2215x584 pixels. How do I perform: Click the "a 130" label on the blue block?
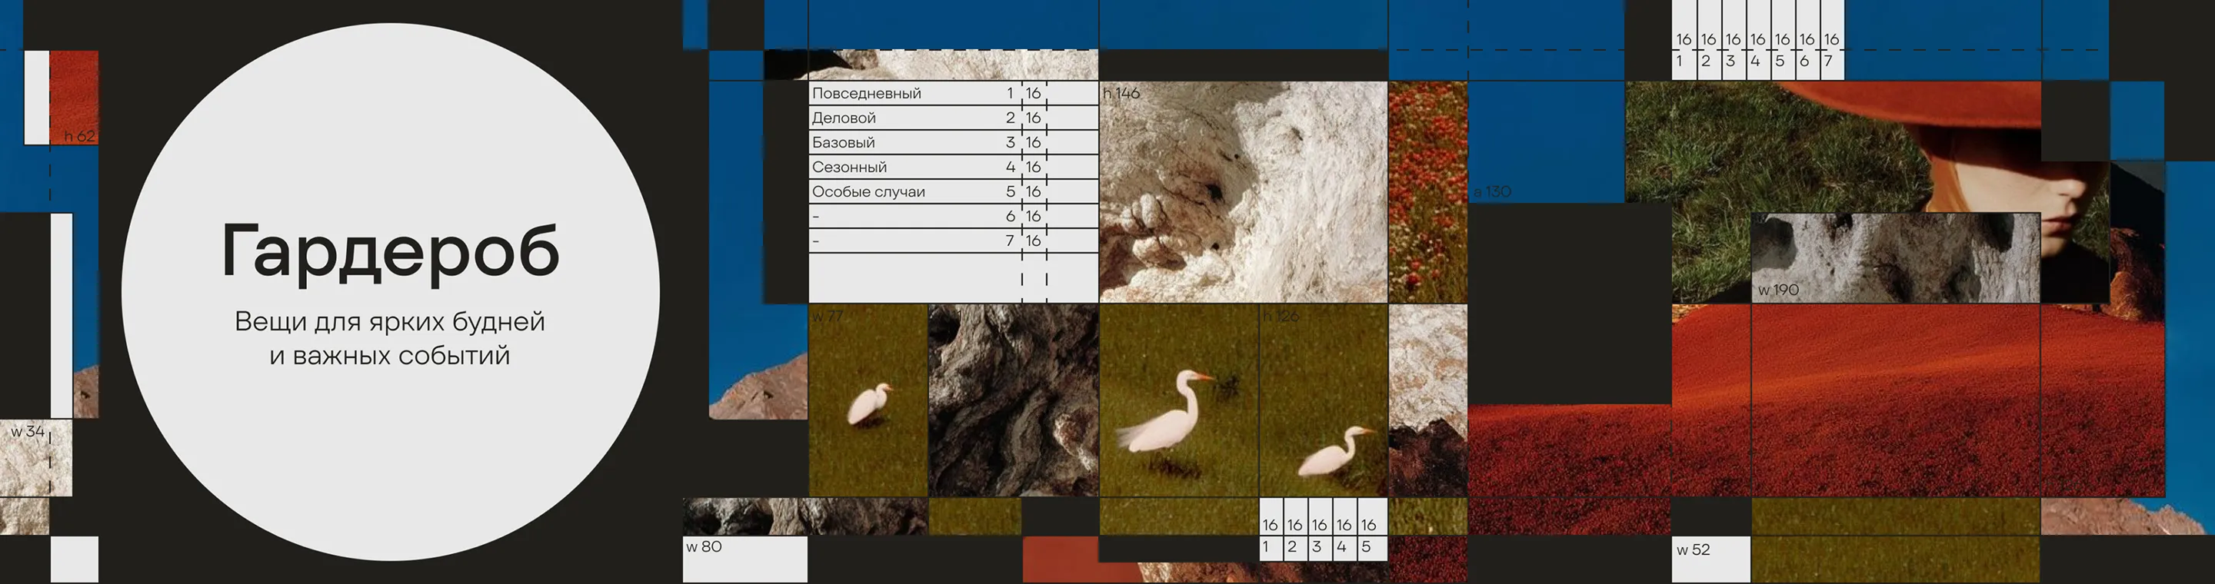click(1492, 191)
